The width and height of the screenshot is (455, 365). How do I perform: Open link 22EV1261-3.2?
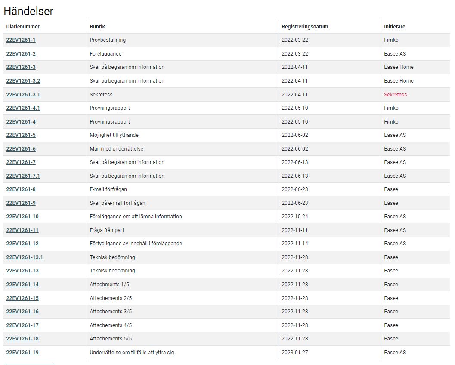[23, 81]
